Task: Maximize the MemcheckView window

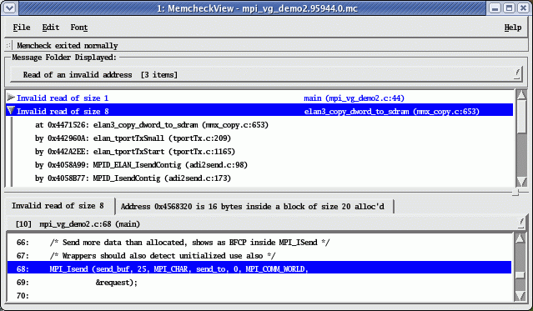Action: pyautogui.click(x=509, y=8)
